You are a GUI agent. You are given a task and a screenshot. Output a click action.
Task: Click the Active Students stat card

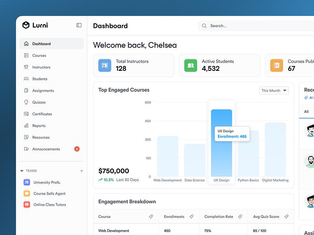(x=220, y=65)
